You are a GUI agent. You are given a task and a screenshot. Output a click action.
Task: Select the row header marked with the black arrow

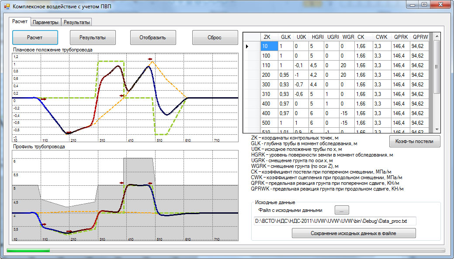point(251,46)
